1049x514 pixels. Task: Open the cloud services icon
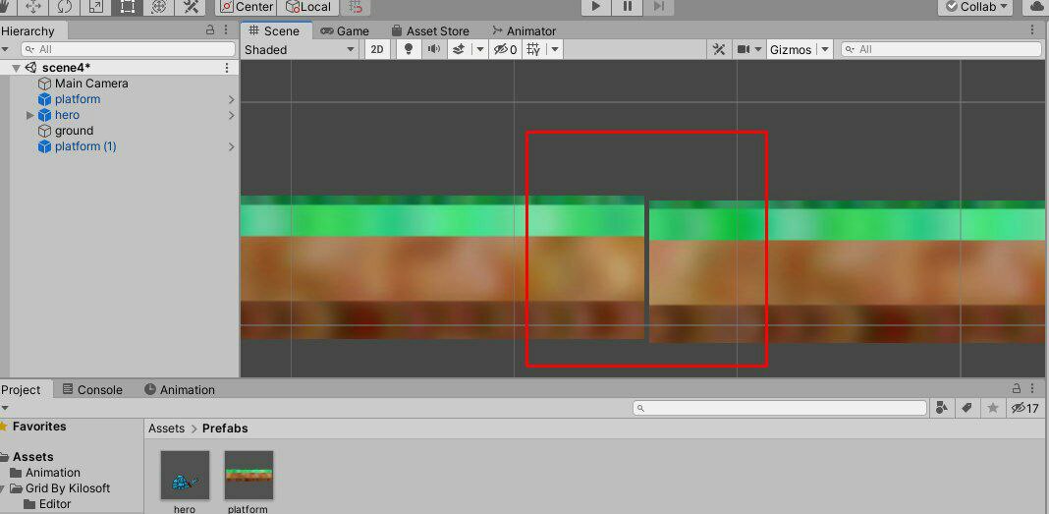tap(1036, 7)
